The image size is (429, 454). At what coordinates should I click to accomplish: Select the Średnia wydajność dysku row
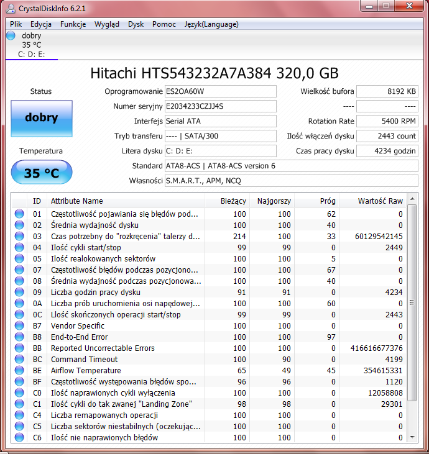(x=210, y=225)
